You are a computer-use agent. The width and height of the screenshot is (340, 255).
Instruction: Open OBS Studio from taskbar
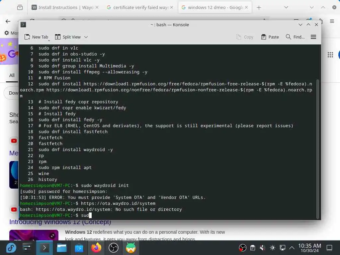(x=114, y=248)
